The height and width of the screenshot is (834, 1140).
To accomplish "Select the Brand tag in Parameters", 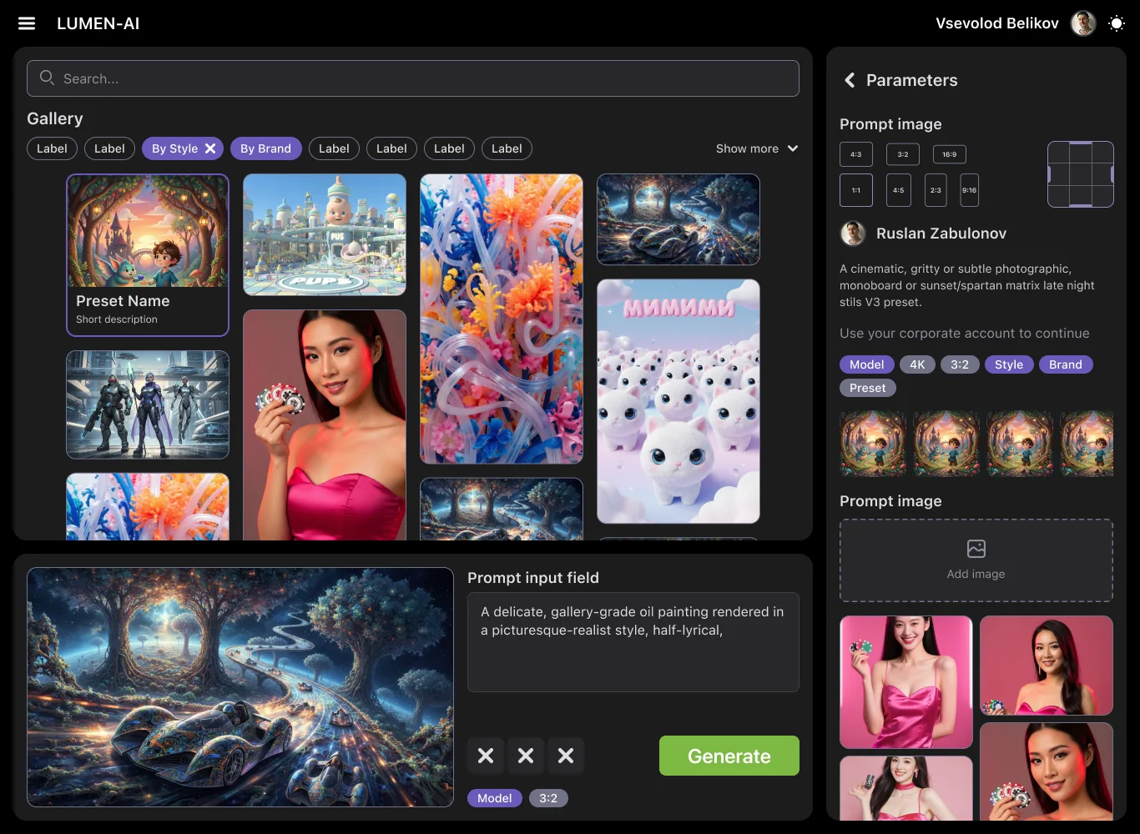I will click(1066, 364).
